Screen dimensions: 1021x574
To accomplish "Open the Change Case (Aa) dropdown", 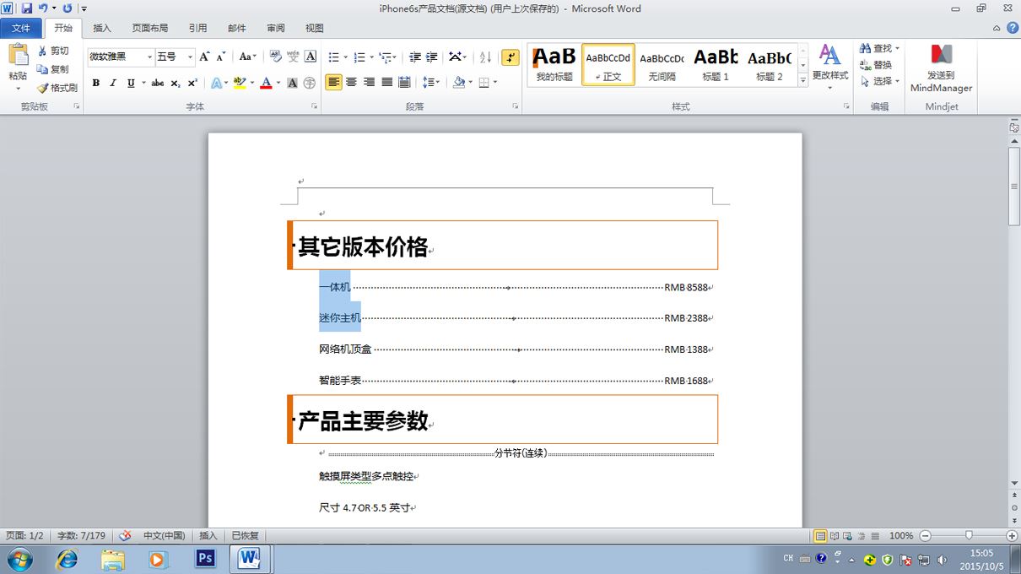I will [x=247, y=57].
